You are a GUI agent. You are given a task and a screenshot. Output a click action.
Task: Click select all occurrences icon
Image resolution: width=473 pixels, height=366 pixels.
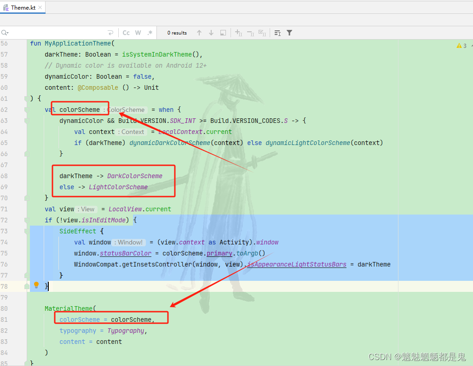click(262, 33)
